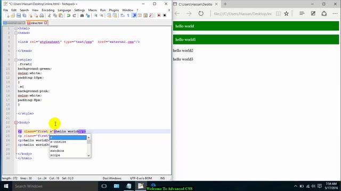Toggle the highlighted indent guide icon

click(x=134, y=15)
